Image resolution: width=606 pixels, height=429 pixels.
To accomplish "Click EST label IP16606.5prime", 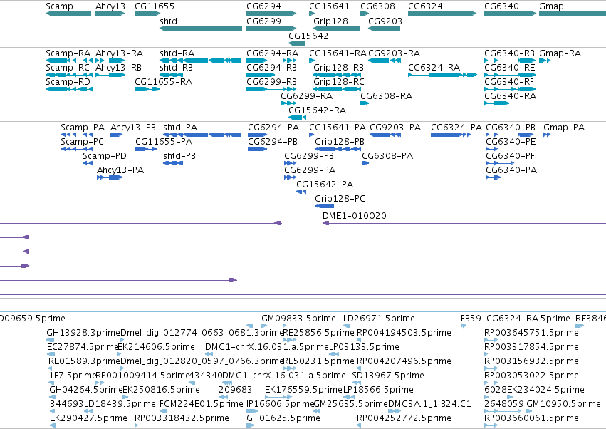I will point(281,404).
